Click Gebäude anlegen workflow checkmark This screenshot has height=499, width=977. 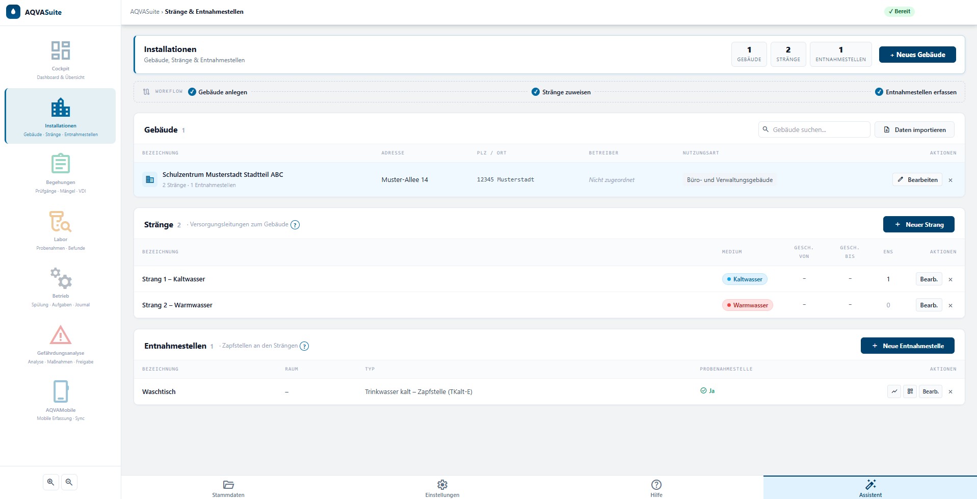(x=192, y=92)
